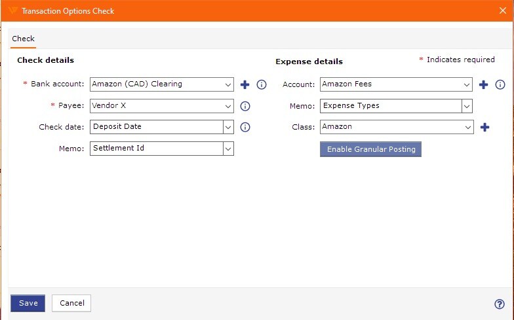Open help question mark icon

point(500,304)
